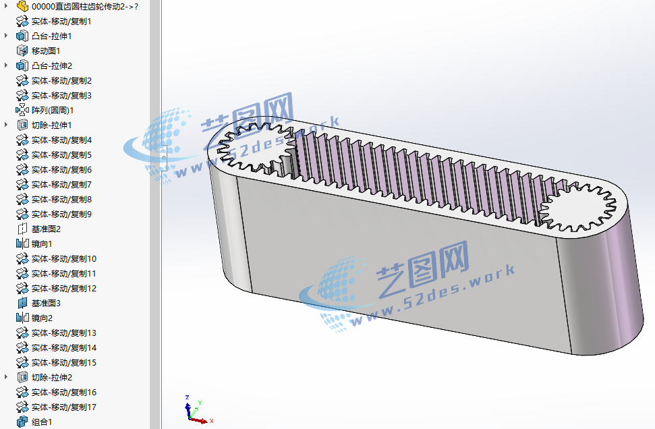Click the 00000直齿圆柱齿轮传动2 part icon
The height and width of the screenshot is (429, 655).
point(22,6)
